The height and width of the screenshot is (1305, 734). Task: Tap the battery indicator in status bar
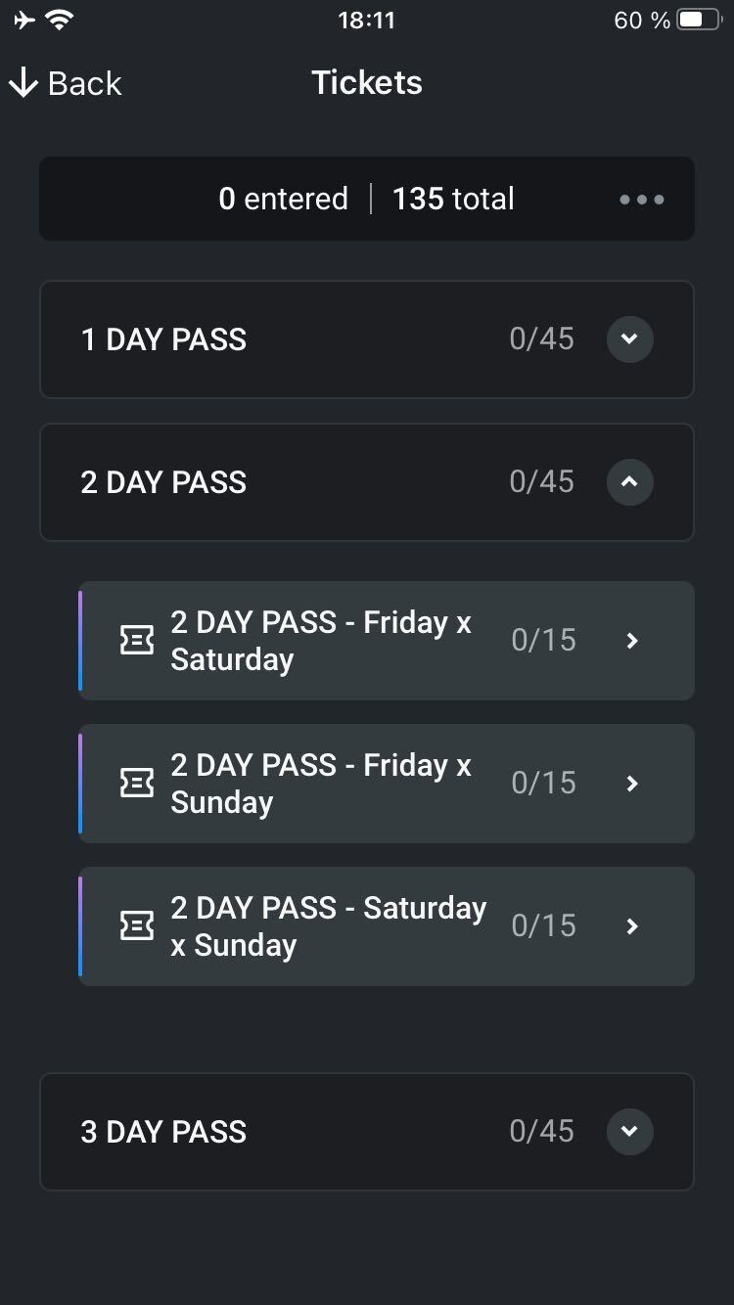point(699,20)
